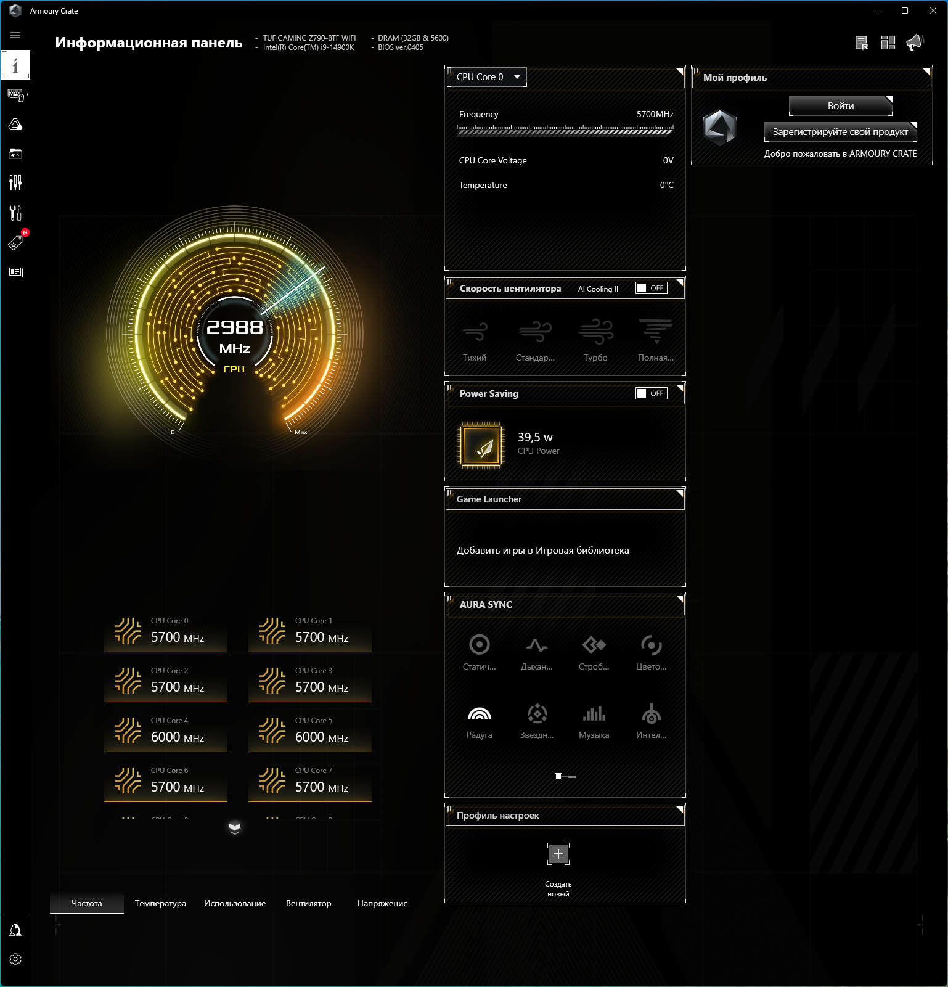Switch to the Вентилятор tab
The width and height of the screenshot is (948, 987).
(309, 903)
